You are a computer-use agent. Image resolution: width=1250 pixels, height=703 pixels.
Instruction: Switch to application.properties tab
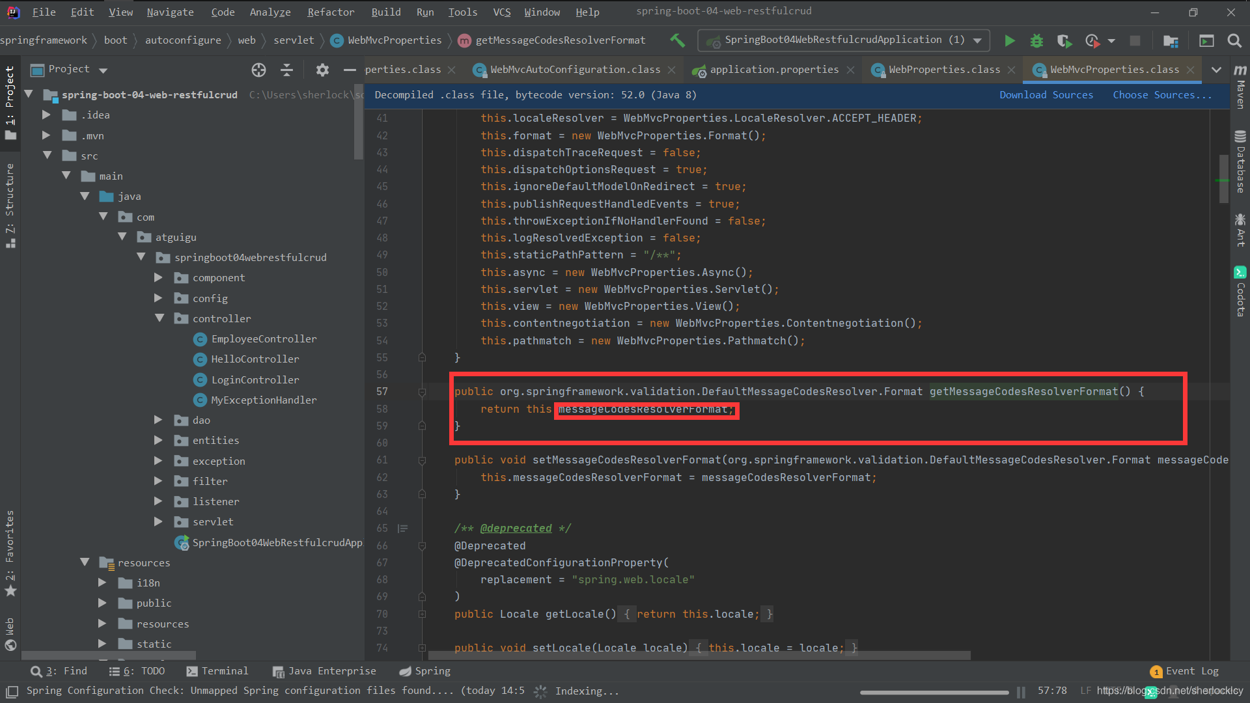[x=773, y=70]
